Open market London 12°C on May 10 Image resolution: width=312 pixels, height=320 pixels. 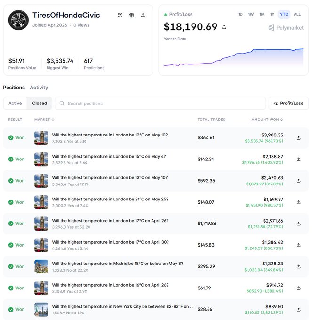coord(110,135)
